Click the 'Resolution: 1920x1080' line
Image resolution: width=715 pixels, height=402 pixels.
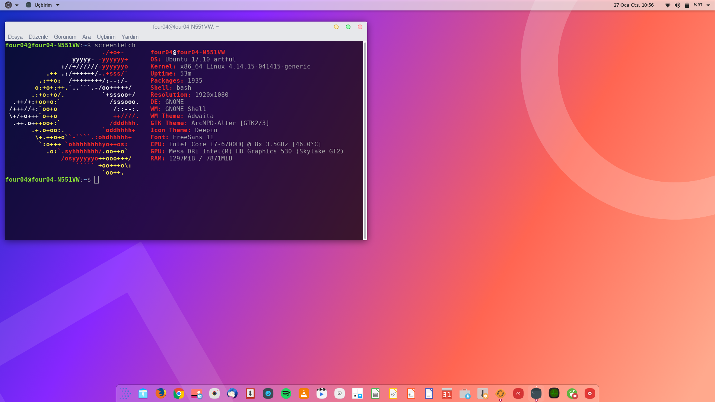[190, 95]
